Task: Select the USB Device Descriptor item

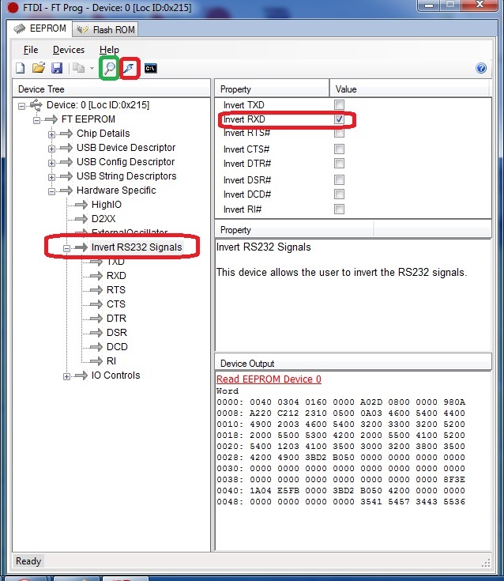Action: click(126, 148)
